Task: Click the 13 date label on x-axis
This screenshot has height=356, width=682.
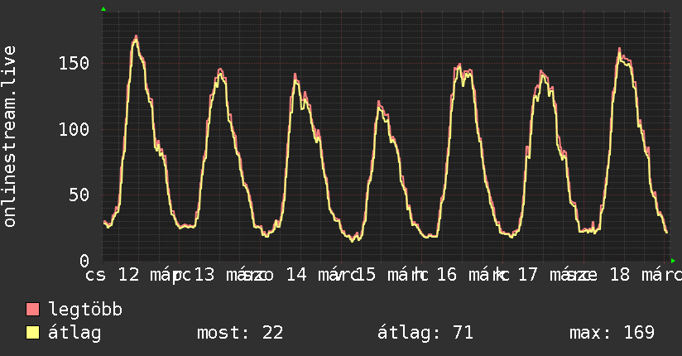Action: point(204,275)
